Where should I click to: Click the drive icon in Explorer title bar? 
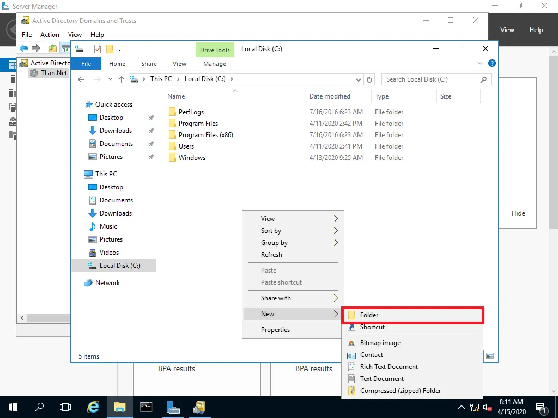point(80,49)
